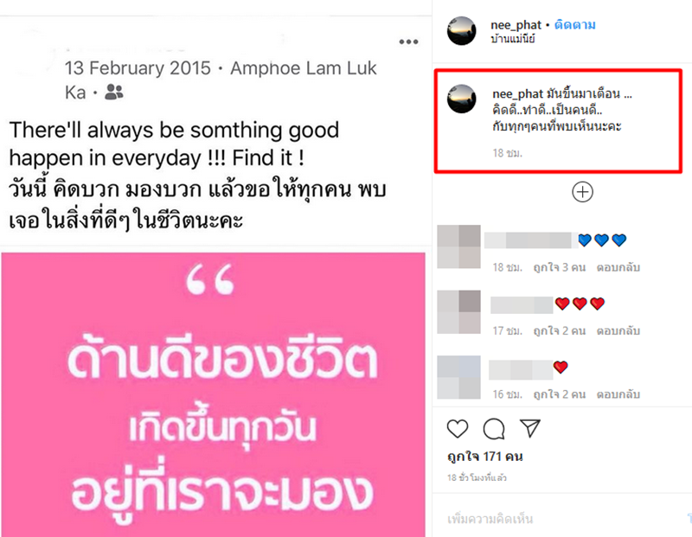Viewport: 692px width, 537px height.
Task: Share the post via paper-plane icon
Action: [530, 428]
